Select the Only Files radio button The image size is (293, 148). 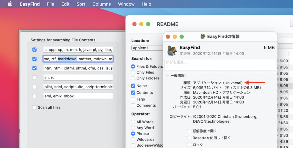(x=133, y=72)
